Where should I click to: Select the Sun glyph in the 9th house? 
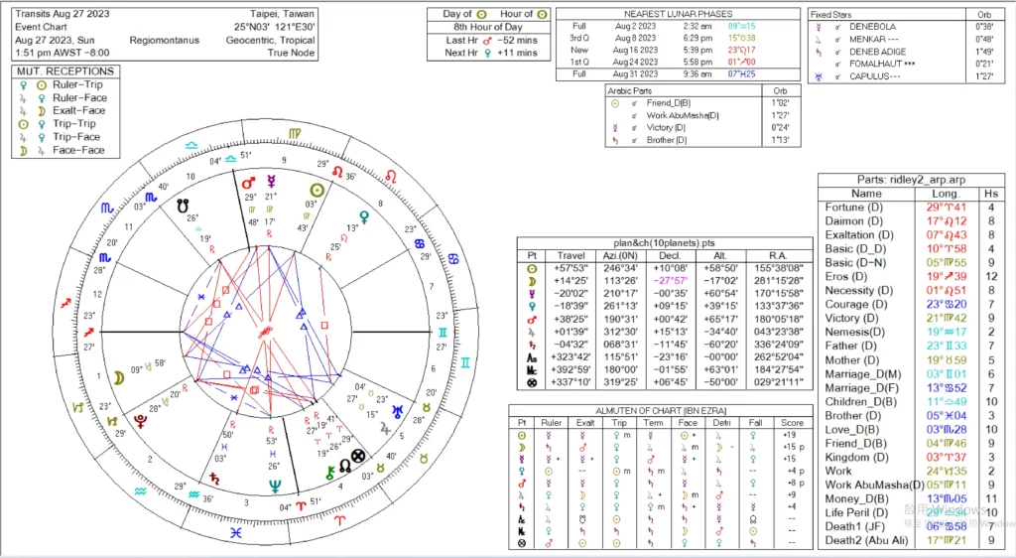tap(317, 190)
